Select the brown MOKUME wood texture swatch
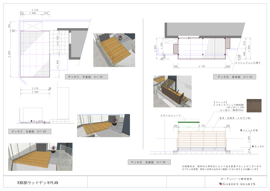 [x=254, y=105]
